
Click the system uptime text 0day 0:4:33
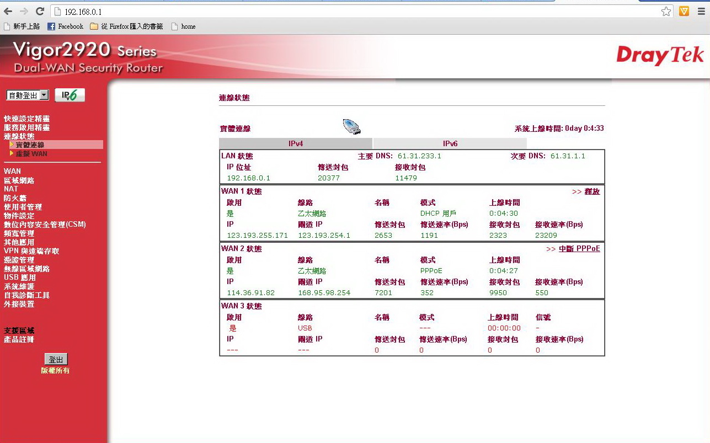pos(584,129)
